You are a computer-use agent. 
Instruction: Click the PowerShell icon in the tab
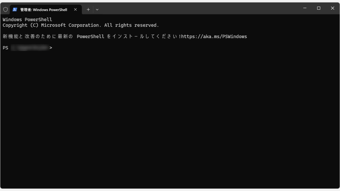[15, 10]
